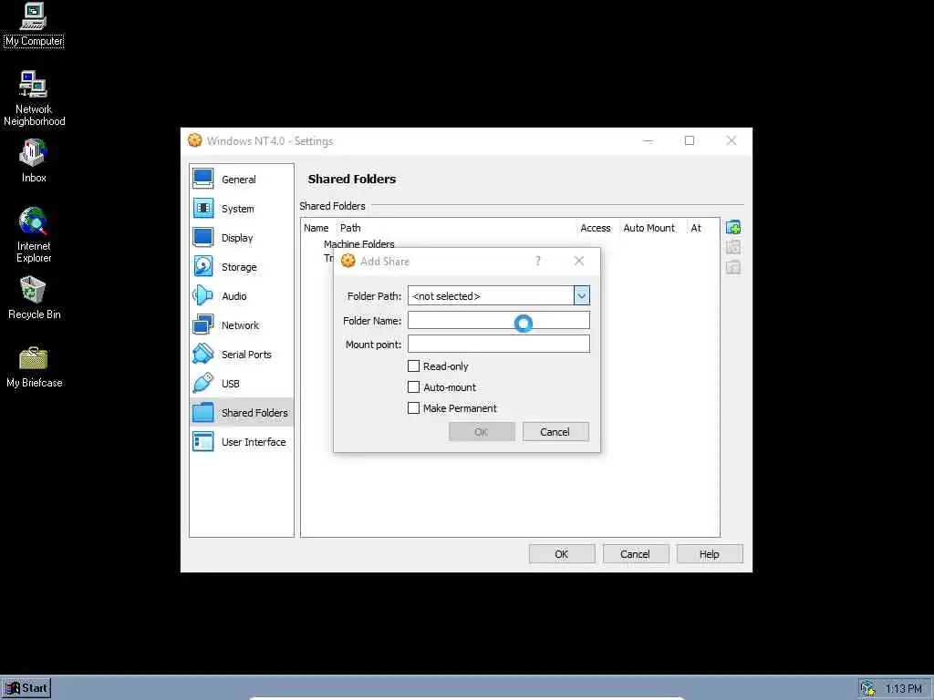Open the Audio settings page

241,296
